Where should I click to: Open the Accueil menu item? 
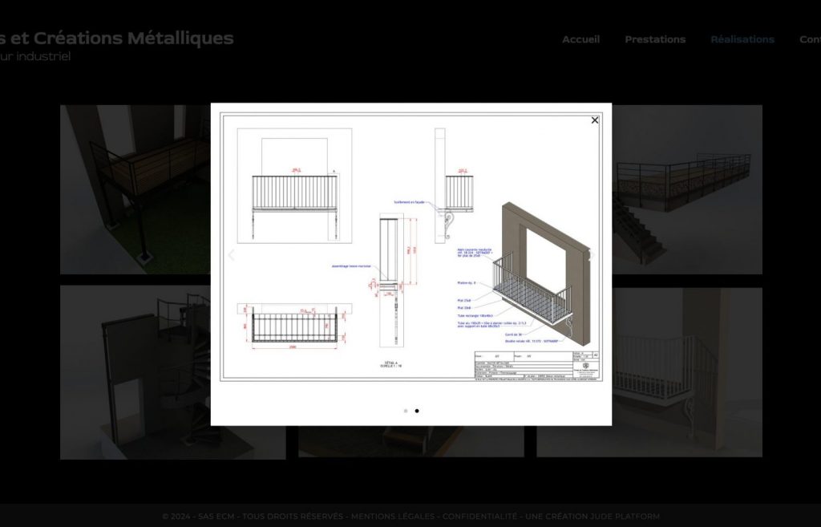click(580, 39)
